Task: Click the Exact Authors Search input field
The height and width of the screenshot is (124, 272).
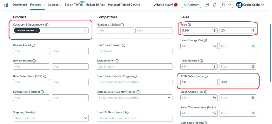Action: coord(134,118)
